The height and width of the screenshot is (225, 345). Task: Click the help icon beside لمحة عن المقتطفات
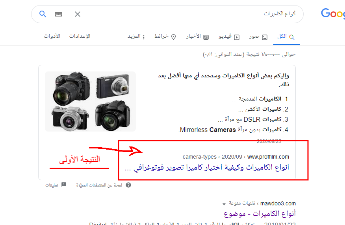point(128,185)
